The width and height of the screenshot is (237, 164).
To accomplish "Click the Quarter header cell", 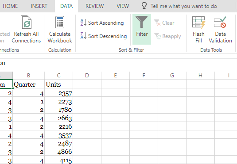I will tap(29, 84).
